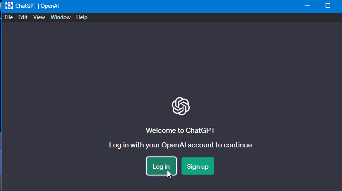Screen dimensions: 342x191
Task: Click the 'ChatGPT | OpenAI' window title
Action: (37, 6)
